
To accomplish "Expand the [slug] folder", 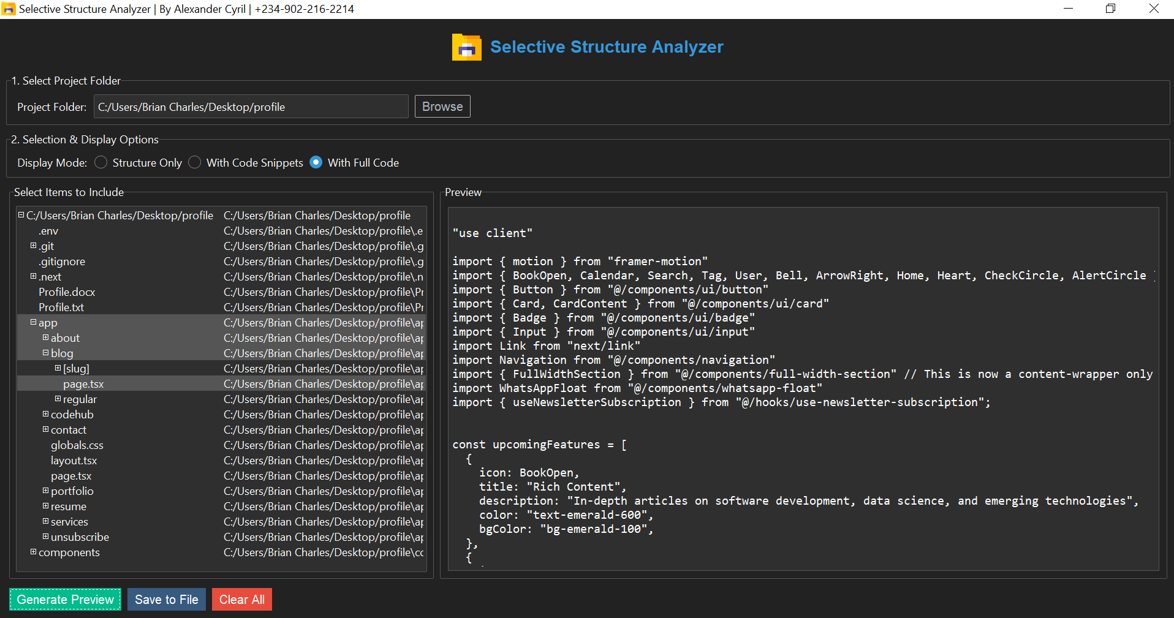I will [58, 368].
